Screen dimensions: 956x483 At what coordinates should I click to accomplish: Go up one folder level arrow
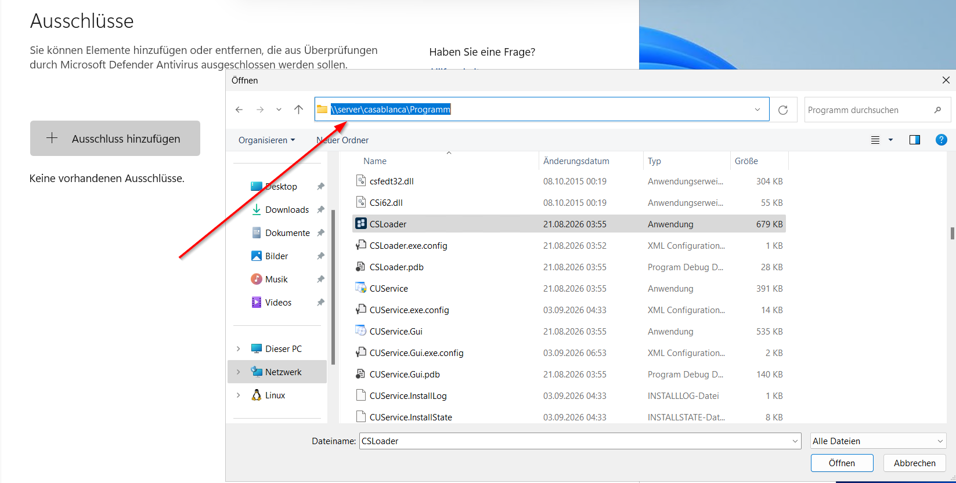(x=298, y=110)
